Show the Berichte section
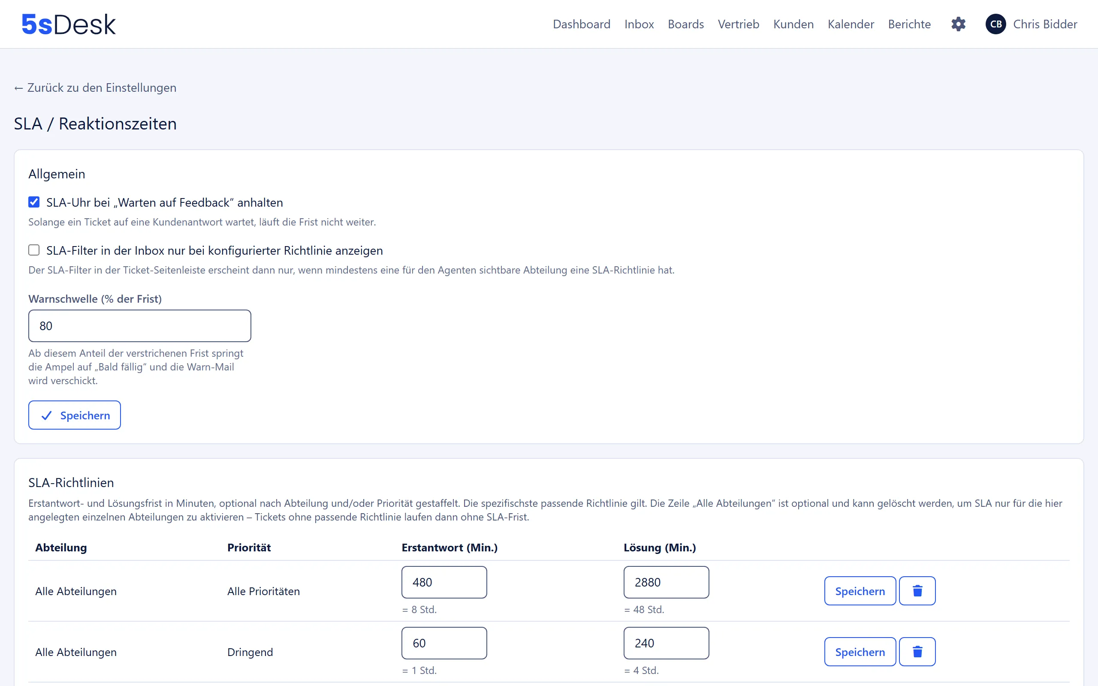Screen dimensions: 1098x686 (x=909, y=24)
